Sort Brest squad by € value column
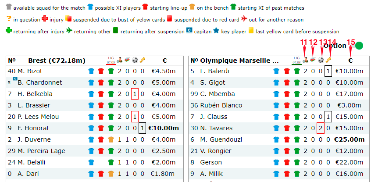This screenshot has width=371, height=182. click(164, 61)
